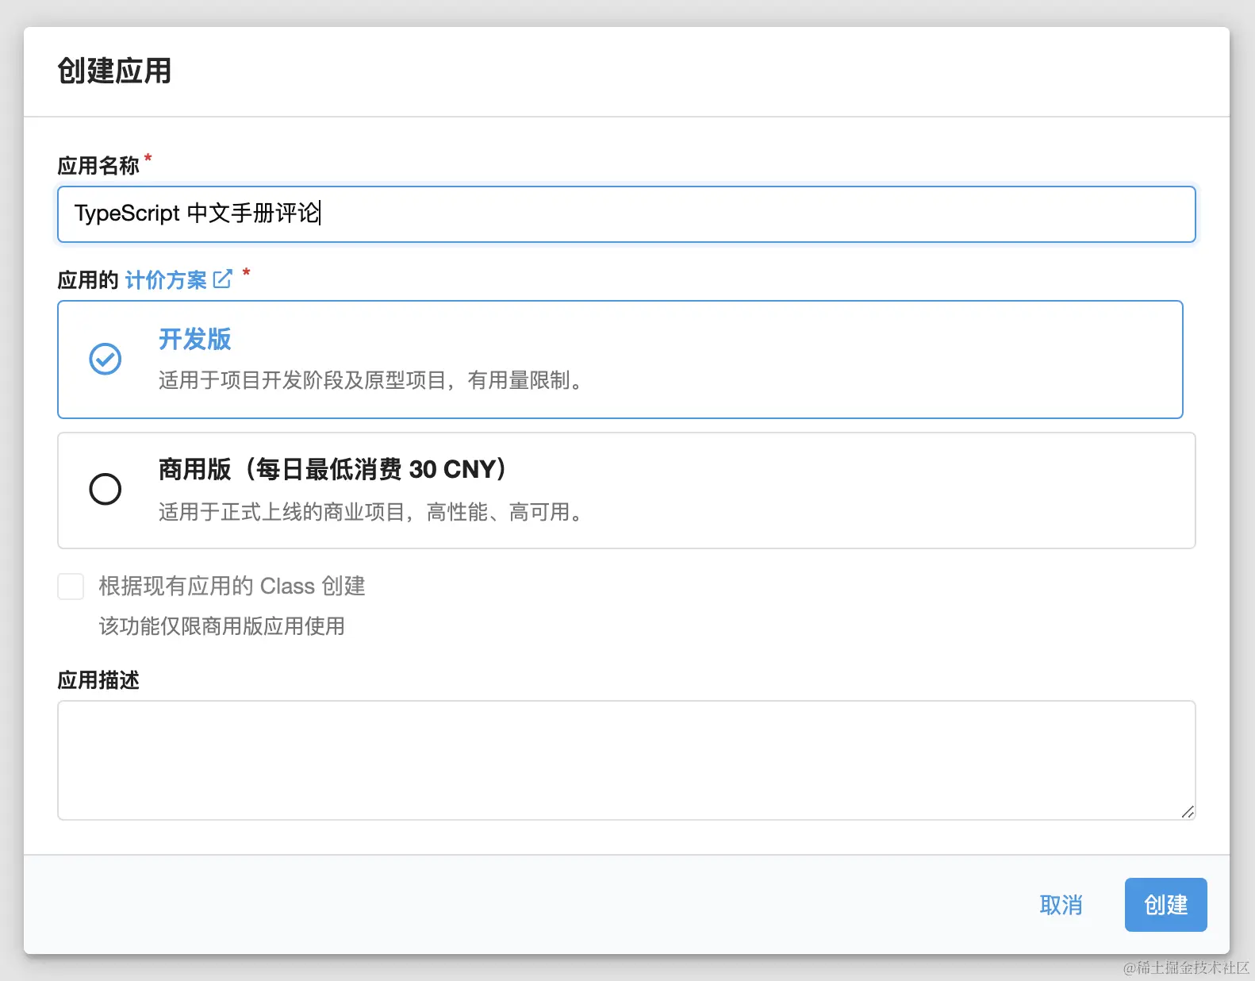
Task: Choose the 开发版 plan card title
Action: coord(195,339)
